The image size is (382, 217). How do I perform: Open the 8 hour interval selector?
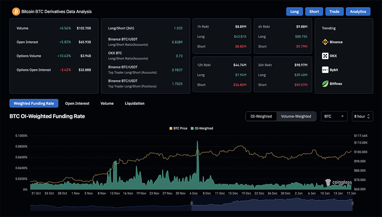tap(361, 116)
